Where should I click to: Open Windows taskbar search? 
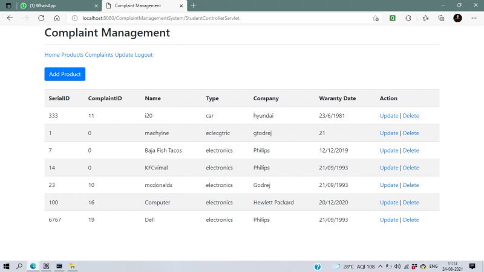19,266
